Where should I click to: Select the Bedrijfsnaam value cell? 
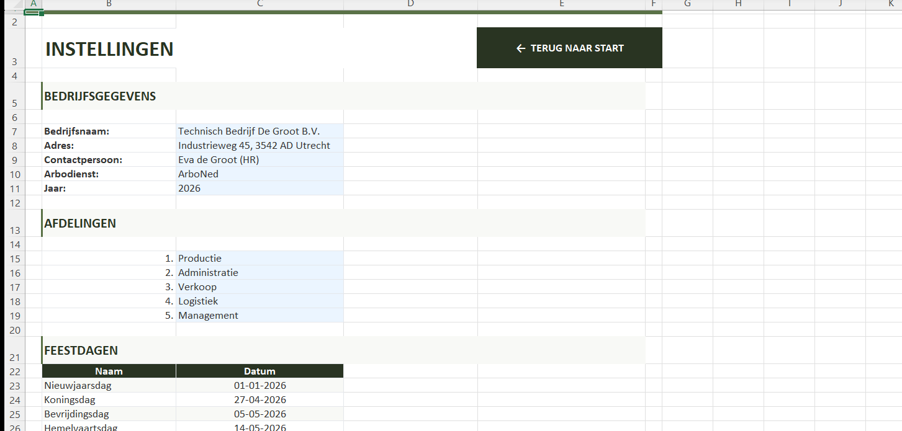click(x=259, y=131)
